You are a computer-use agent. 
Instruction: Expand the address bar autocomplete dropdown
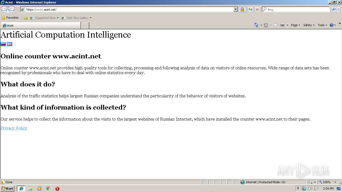[235, 9]
